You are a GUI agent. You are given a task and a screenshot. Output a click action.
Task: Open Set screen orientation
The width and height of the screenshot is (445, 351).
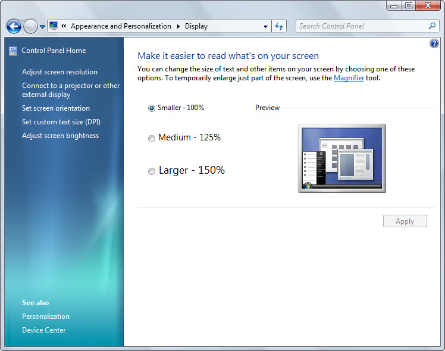[56, 108]
